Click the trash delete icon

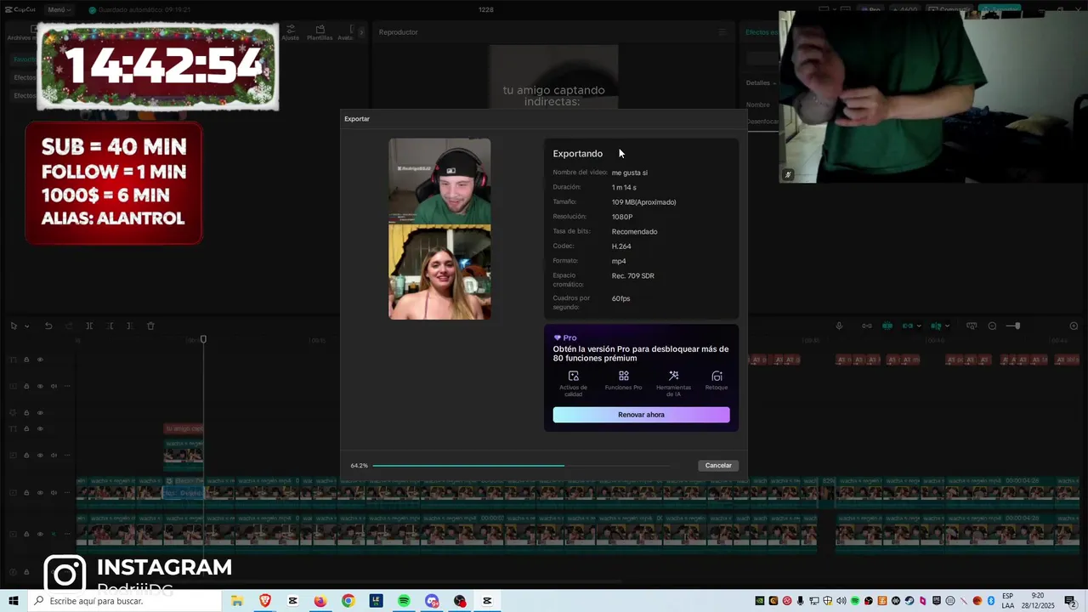point(150,326)
